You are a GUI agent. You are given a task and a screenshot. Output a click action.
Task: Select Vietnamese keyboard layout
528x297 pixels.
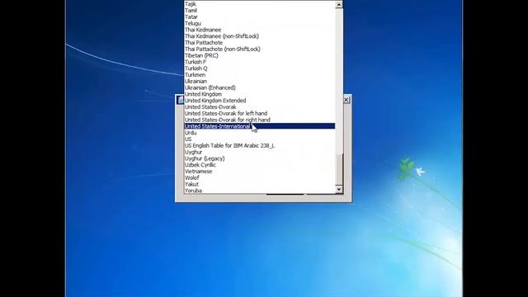[x=260, y=171]
